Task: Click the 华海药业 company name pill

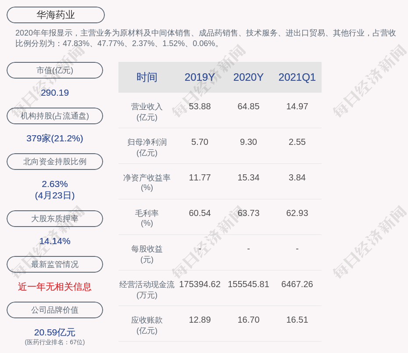Action: 56,15
